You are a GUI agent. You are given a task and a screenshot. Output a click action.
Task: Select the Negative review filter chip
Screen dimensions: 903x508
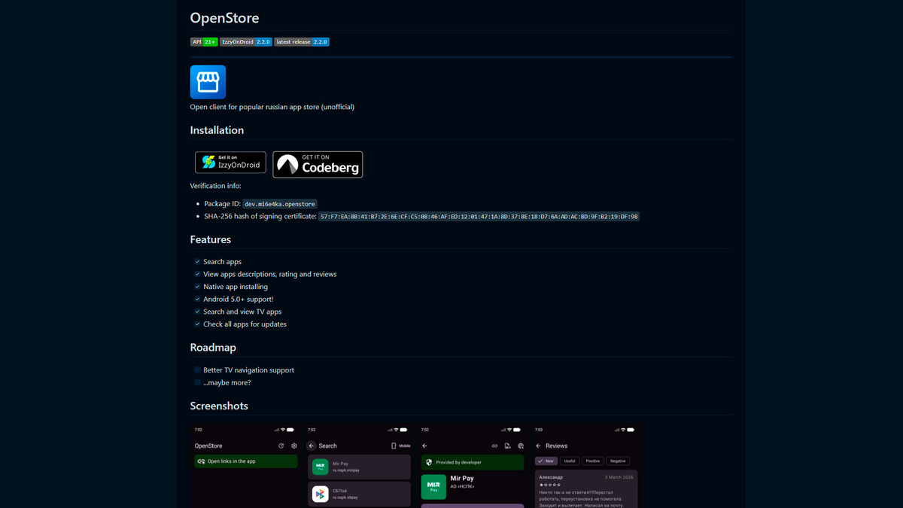(618, 461)
